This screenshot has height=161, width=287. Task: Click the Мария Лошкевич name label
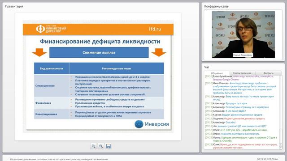point(243,55)
